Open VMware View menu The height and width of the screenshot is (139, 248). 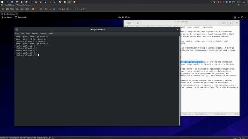12,9
